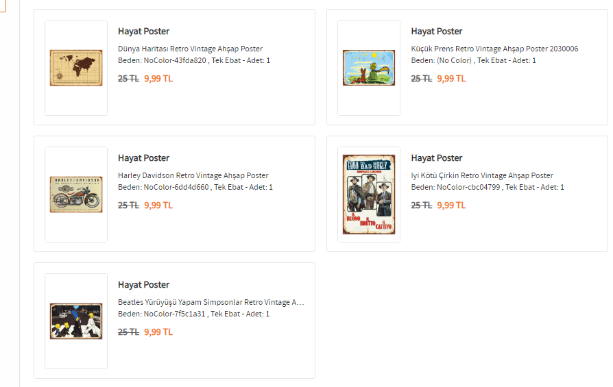
Task: Click Beatles Yürüyüşü Yapam Simpsonlar product title
Action: coord(211,302)
